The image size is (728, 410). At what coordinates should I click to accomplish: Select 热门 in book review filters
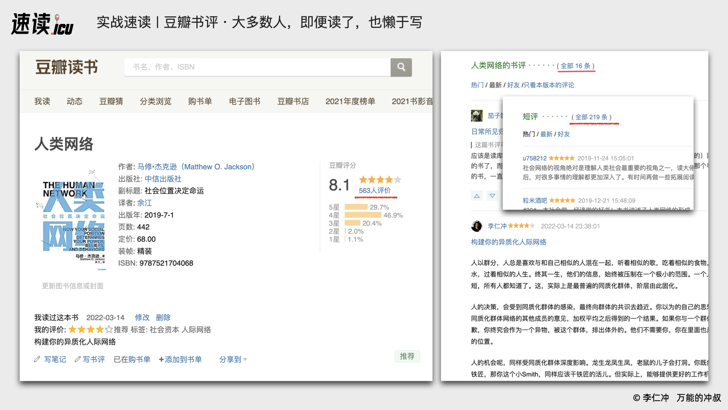477,85
